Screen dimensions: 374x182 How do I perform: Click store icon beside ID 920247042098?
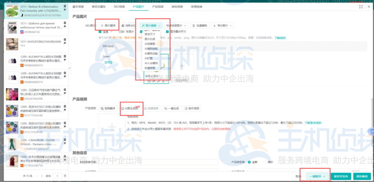pyautogui.click(x=22, y=98)
